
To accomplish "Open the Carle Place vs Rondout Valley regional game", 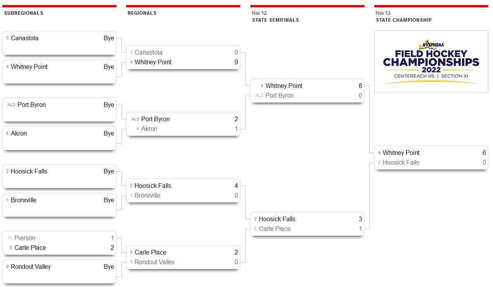I will 183,257.
